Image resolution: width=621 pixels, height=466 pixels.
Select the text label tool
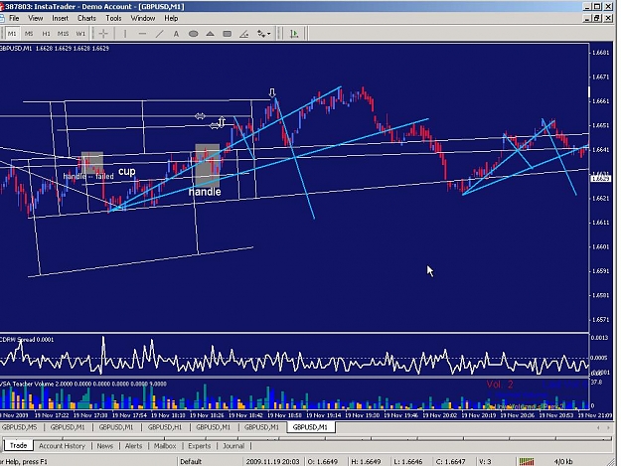[176, 34]
